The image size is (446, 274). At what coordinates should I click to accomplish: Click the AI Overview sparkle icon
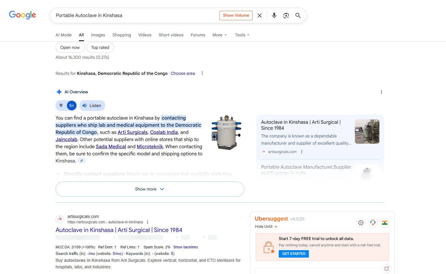(59, 92)
